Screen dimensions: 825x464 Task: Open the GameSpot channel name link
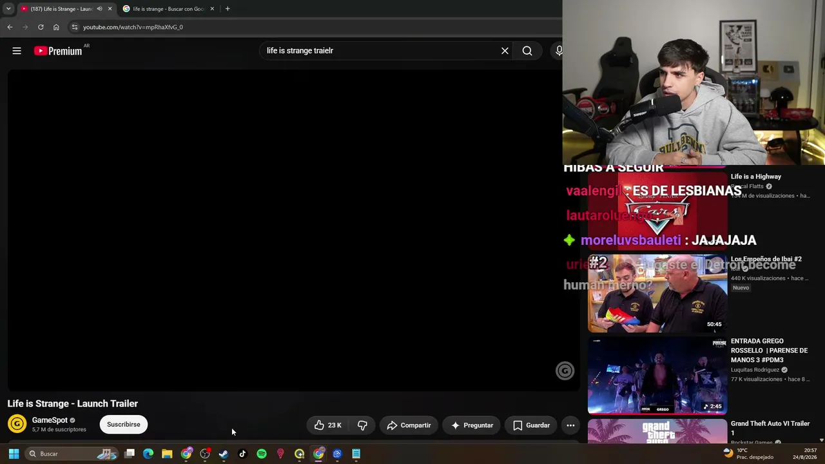(50, 420)
